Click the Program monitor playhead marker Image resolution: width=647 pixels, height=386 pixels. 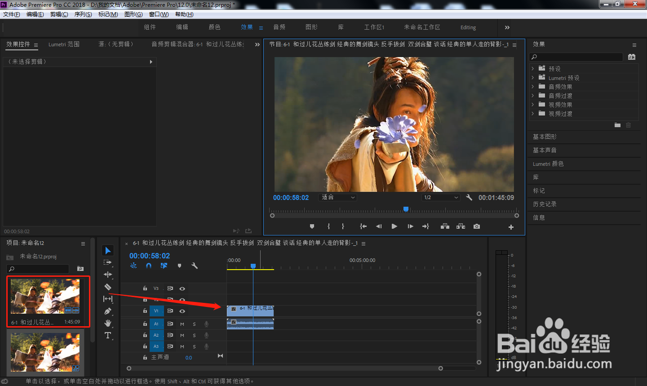coord(406,209)
